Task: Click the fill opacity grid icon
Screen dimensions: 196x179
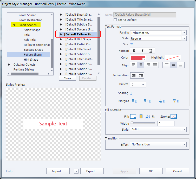Action: [x=141, y=117]
